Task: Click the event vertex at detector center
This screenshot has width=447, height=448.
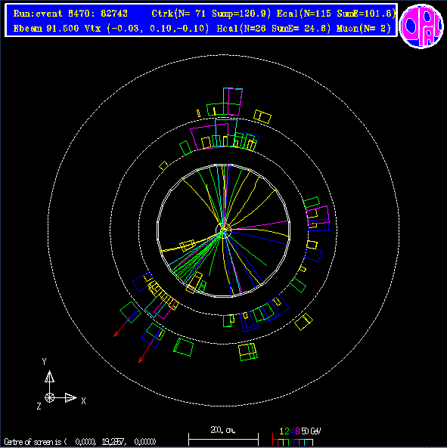Action: [x=224, y=230]
